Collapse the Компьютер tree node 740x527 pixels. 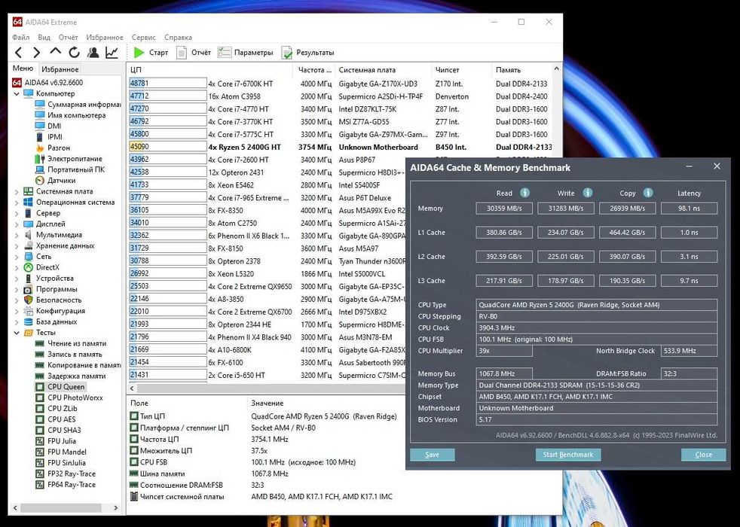17,93
